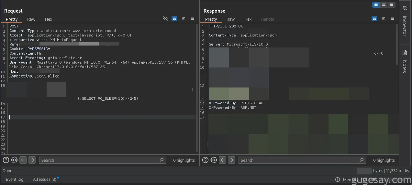Click Content-Type: application/json response header
This screenshot has height=185, width=412.
point(243,35)
